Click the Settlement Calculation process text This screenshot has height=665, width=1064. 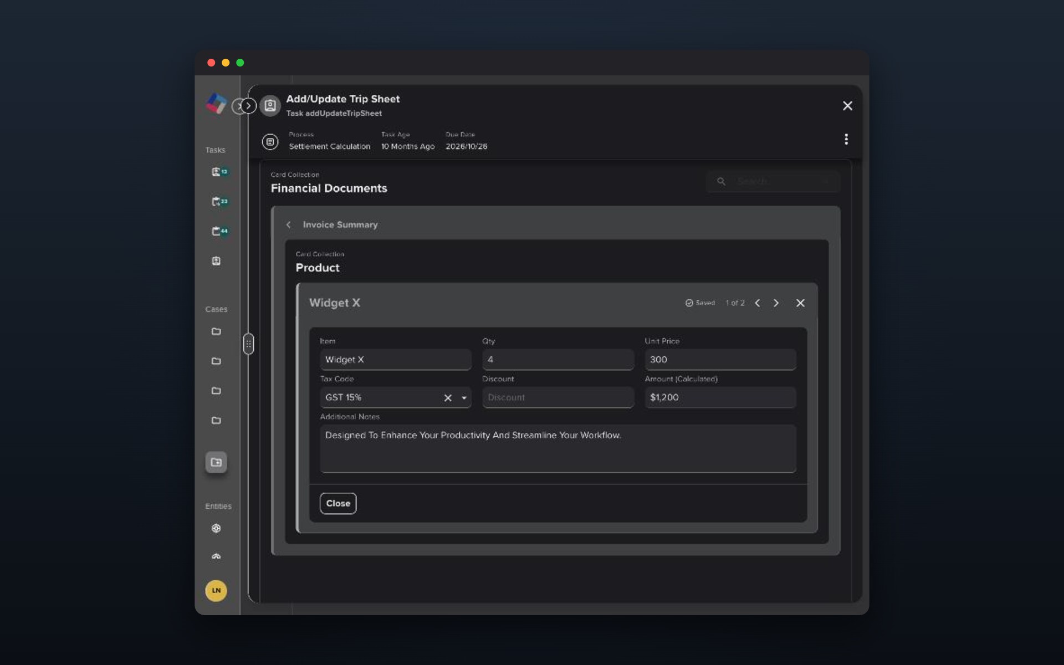click(330, 146)
